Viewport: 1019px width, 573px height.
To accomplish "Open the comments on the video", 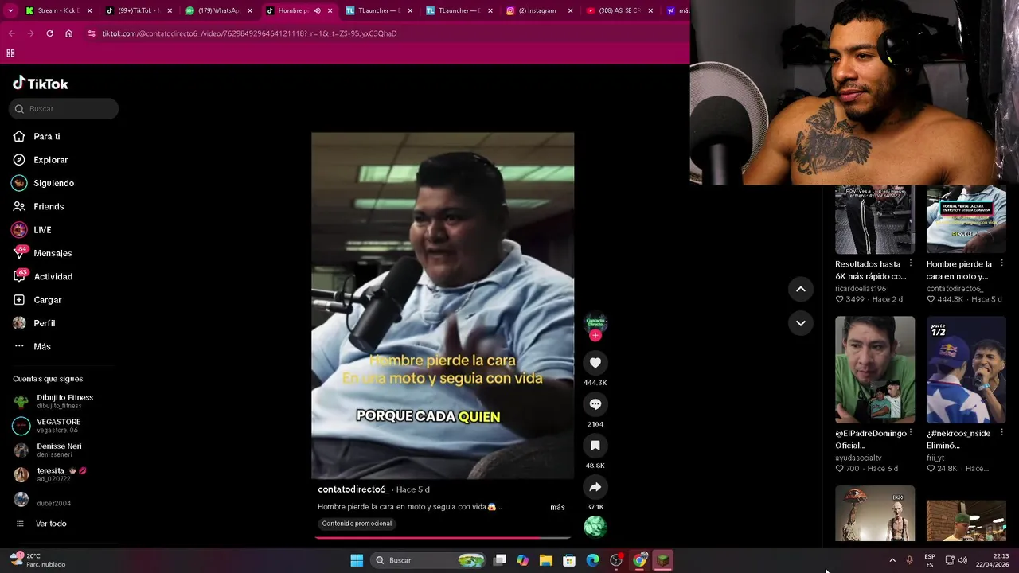I will 595,404.
